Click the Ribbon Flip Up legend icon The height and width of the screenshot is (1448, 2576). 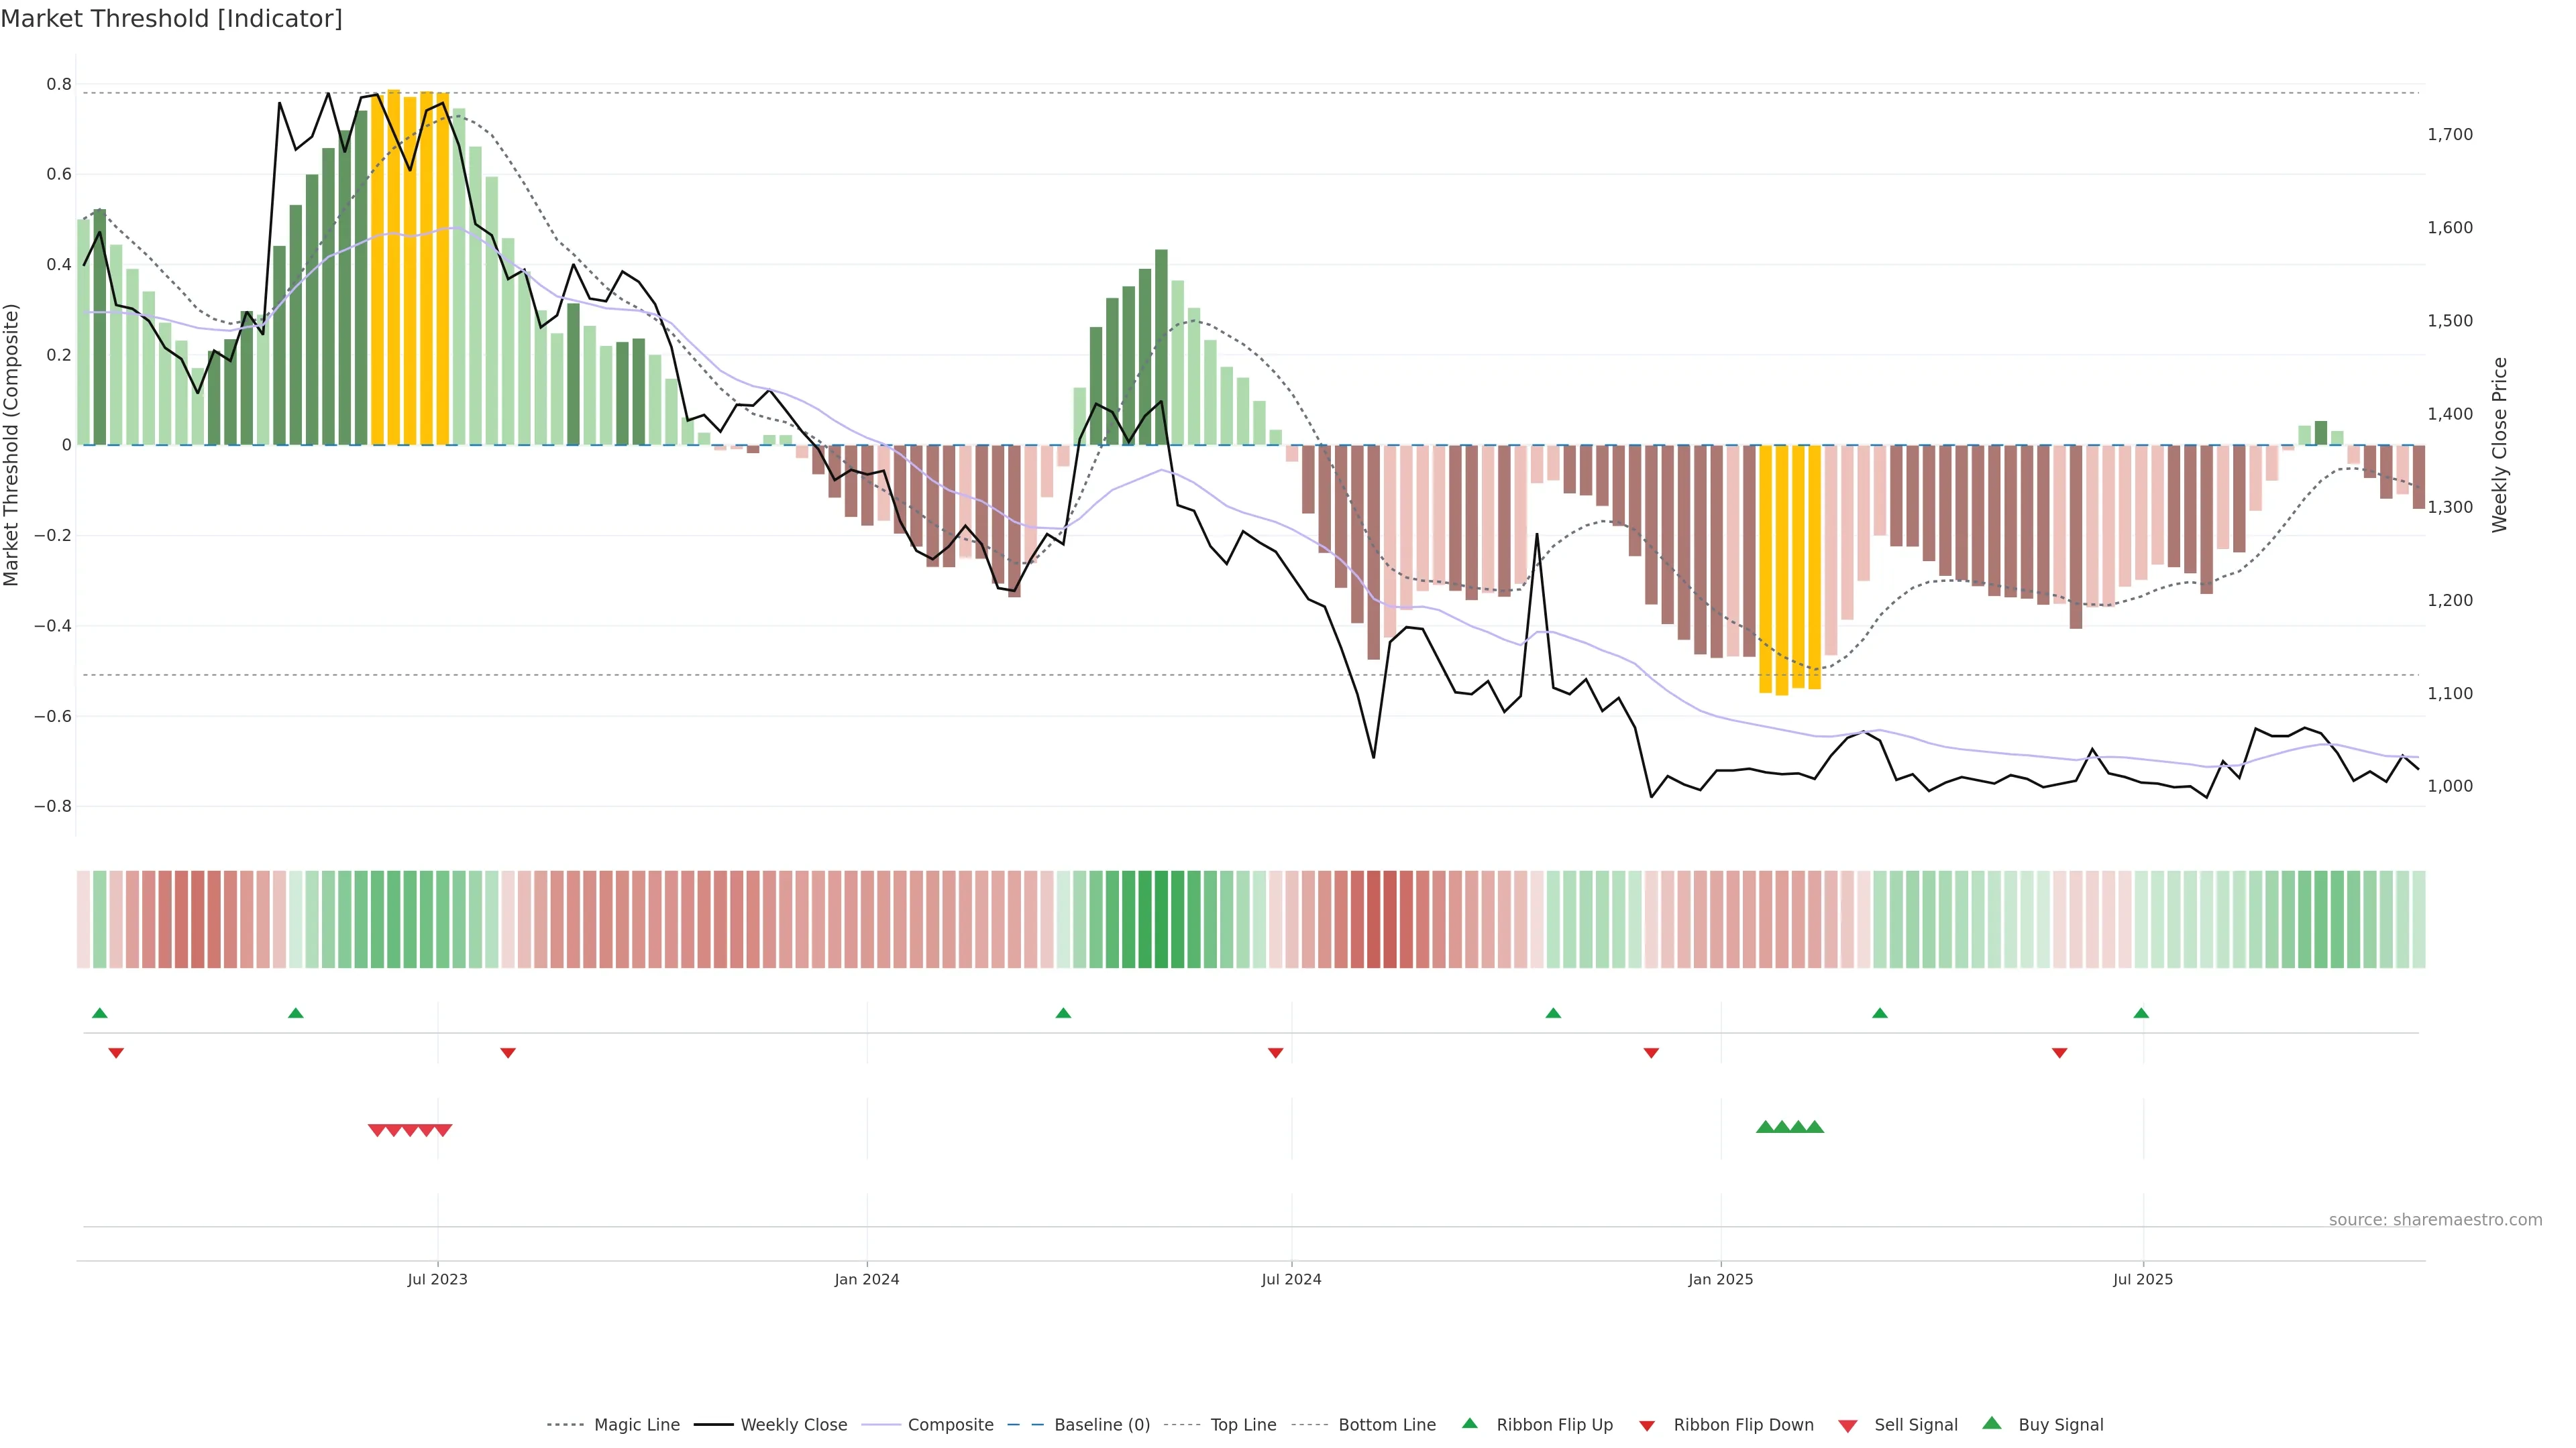[x=1469, y=1423]
